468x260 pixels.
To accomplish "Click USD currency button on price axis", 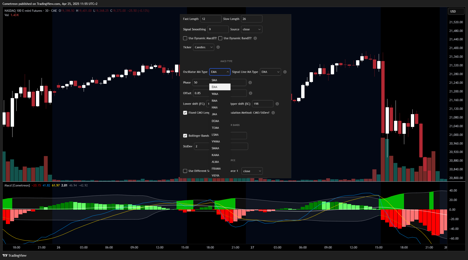I will [x=456, y=11].
